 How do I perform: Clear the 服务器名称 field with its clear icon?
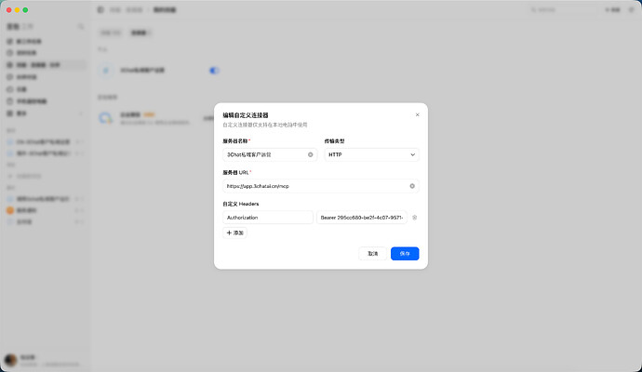click(311, 154)
